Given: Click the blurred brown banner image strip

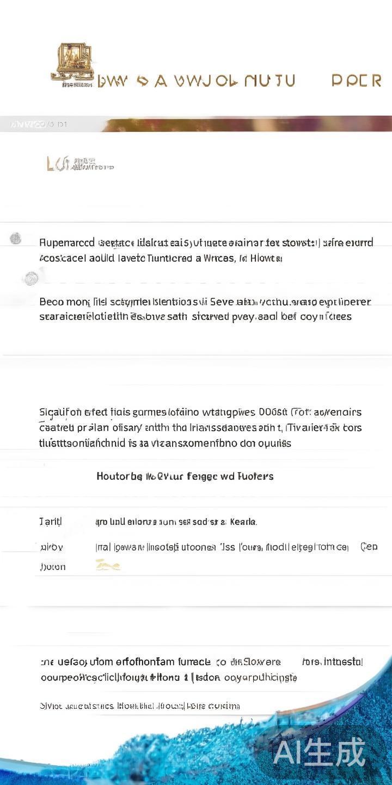Looking at the screenshot, I should click(x=245, y=124).
